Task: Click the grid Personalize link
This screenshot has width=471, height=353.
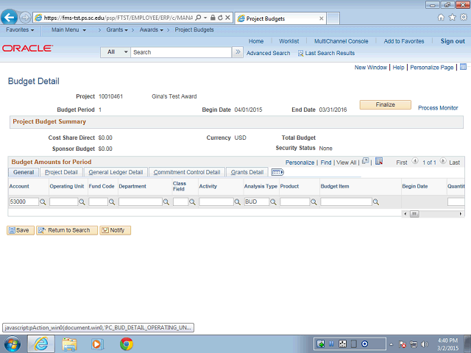Action: (x=300, y=163)
